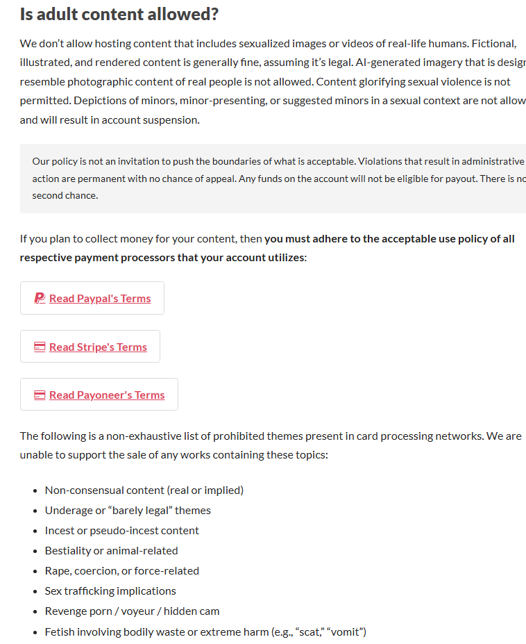The height and width of the screenshot is (644, 526).
Task: Click the "Non-consensual content" list item
Action: pos(144,490)
